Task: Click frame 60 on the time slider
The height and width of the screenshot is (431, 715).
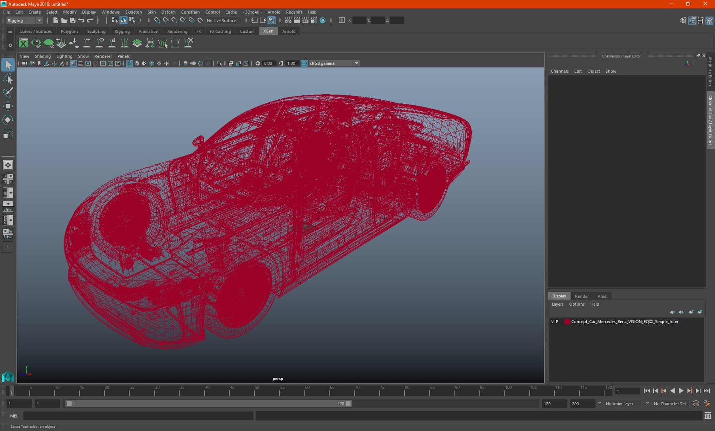Action: coord(308,391)
